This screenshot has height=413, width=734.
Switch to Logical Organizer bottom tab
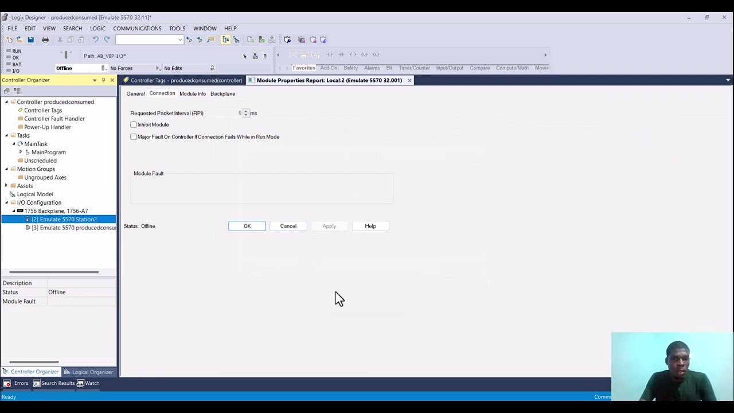(x=88, y=372)
